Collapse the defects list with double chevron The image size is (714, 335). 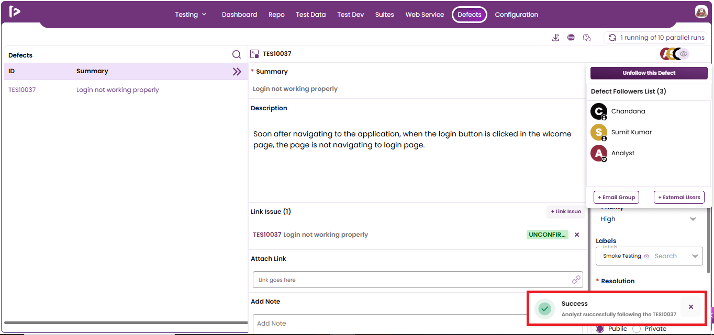point(237,72)
